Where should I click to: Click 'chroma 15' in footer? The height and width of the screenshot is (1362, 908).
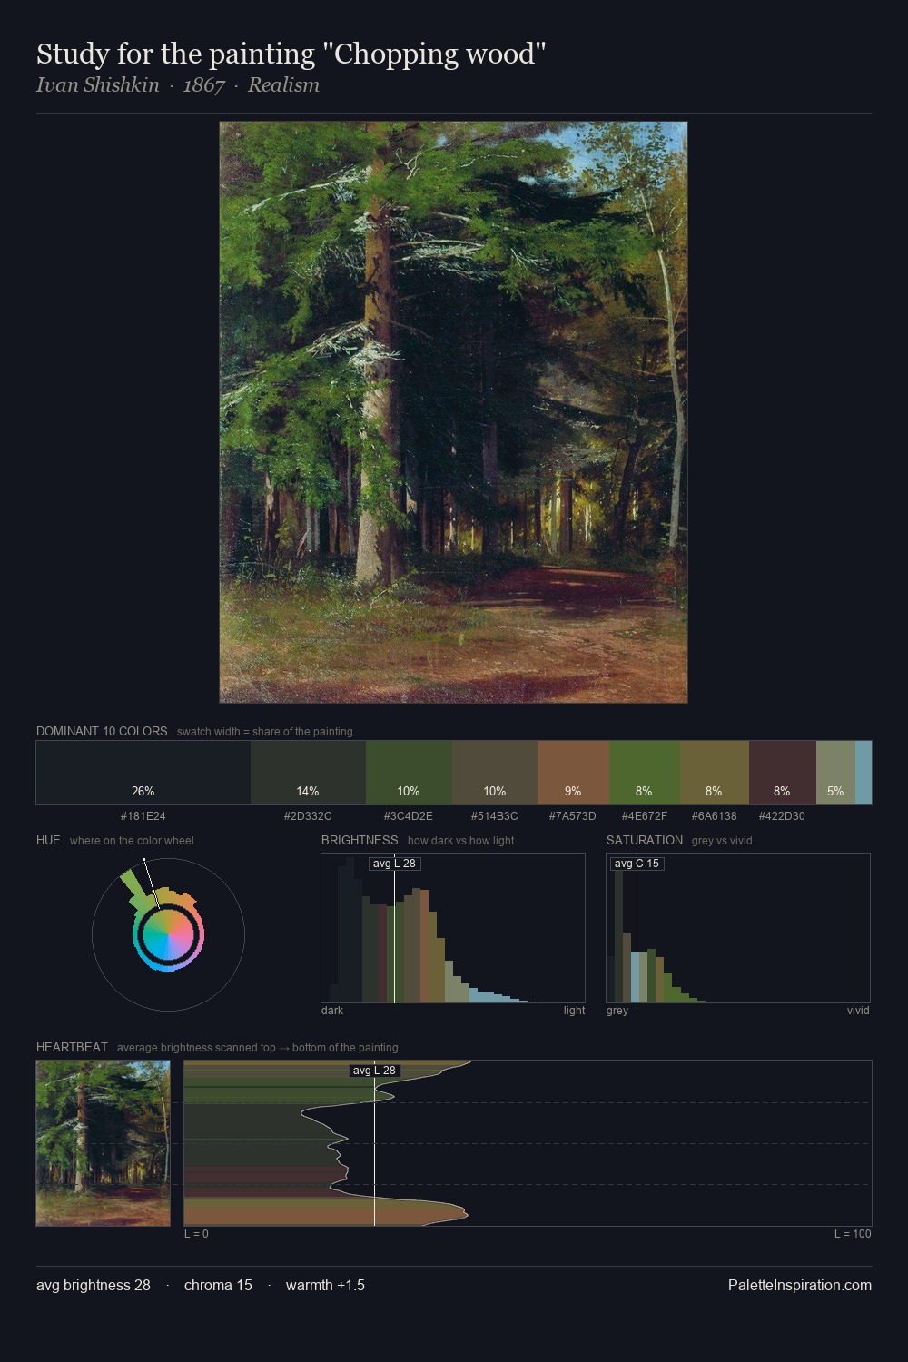coord(218,1285)
